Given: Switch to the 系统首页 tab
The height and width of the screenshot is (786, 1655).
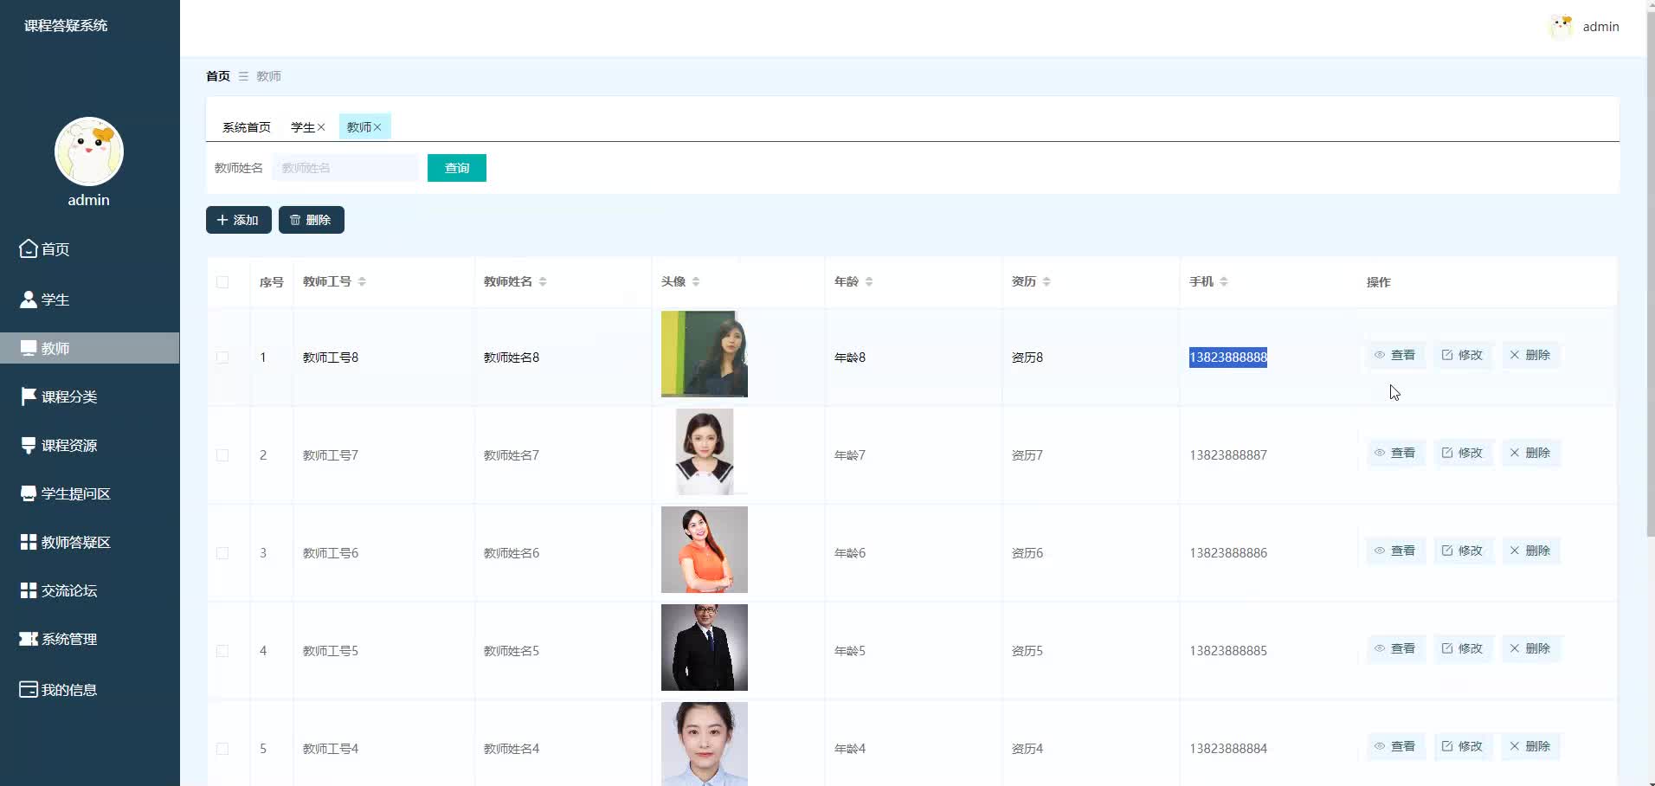Looking at the screenshot, I should point(246,127).
